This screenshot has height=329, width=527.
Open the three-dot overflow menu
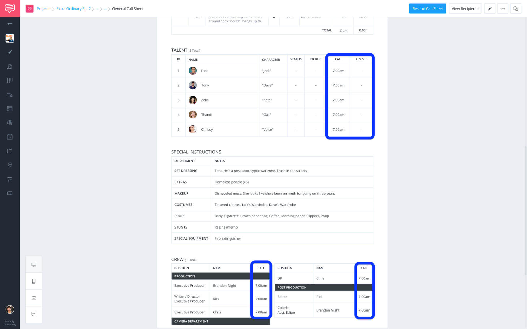click(503, 8)
